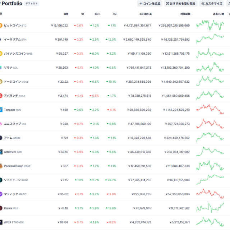Click the Dogecoin coin icon
Viewport: 230px width, 230px height.
(1, 82)
